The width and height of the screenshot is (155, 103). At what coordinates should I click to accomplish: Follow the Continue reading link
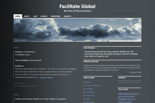pyautogui.click(x=46, y=77)
